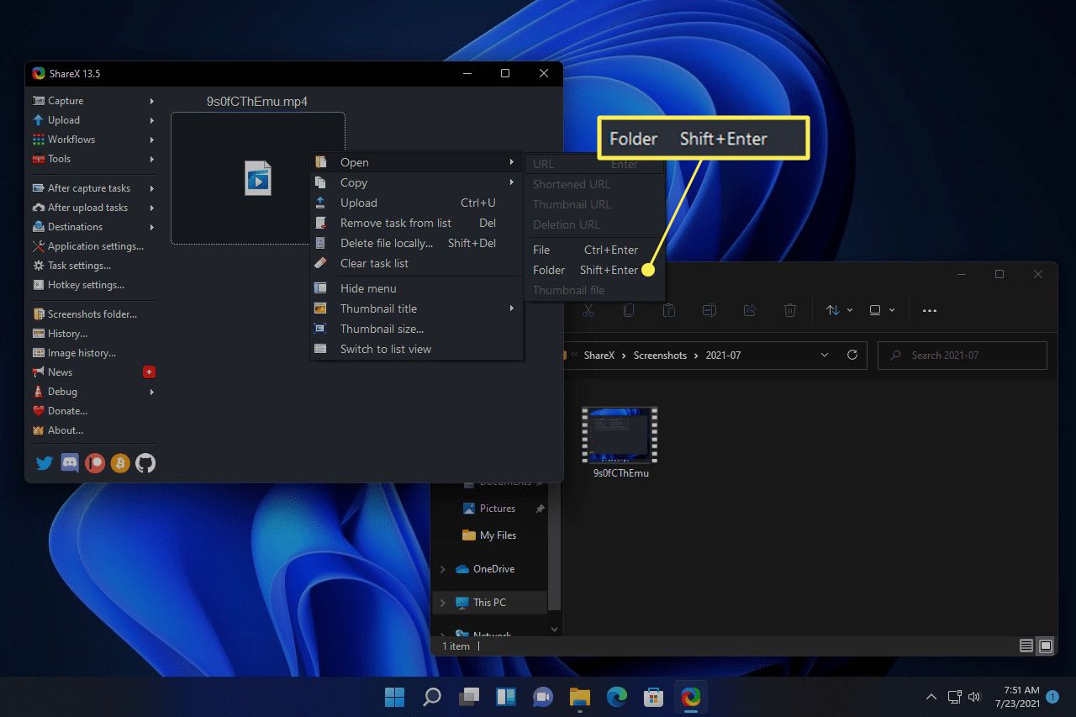Open Hotkey settings in ShareX

pos(86,285)
